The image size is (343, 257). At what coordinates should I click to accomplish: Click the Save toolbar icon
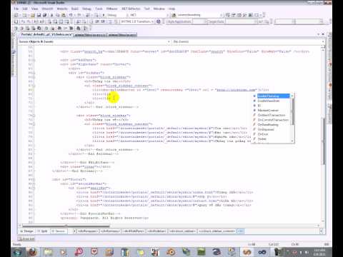click(39, 15)
